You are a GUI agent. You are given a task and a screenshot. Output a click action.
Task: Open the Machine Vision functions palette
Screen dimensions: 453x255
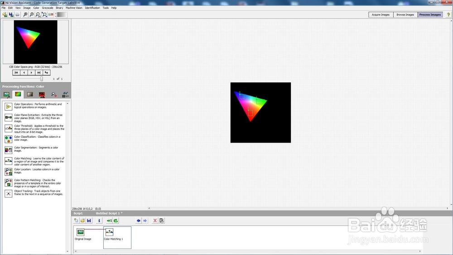point(54,94)
